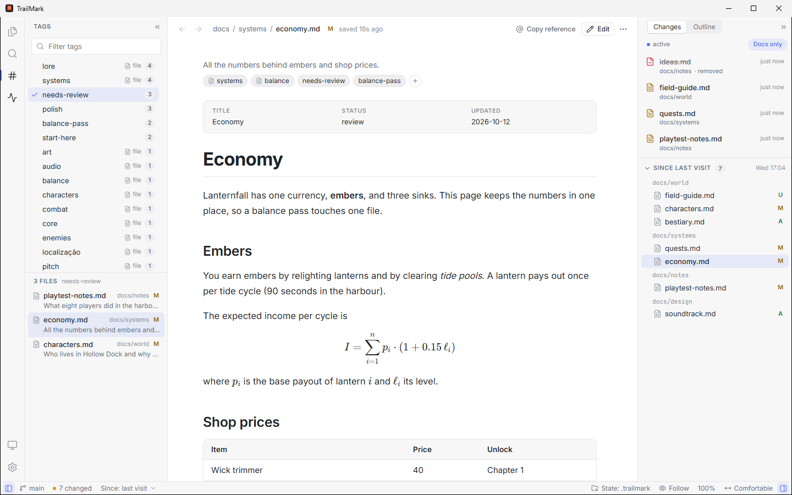Open settings gear icon
792x495 pixels.
[x=13, y=467]
